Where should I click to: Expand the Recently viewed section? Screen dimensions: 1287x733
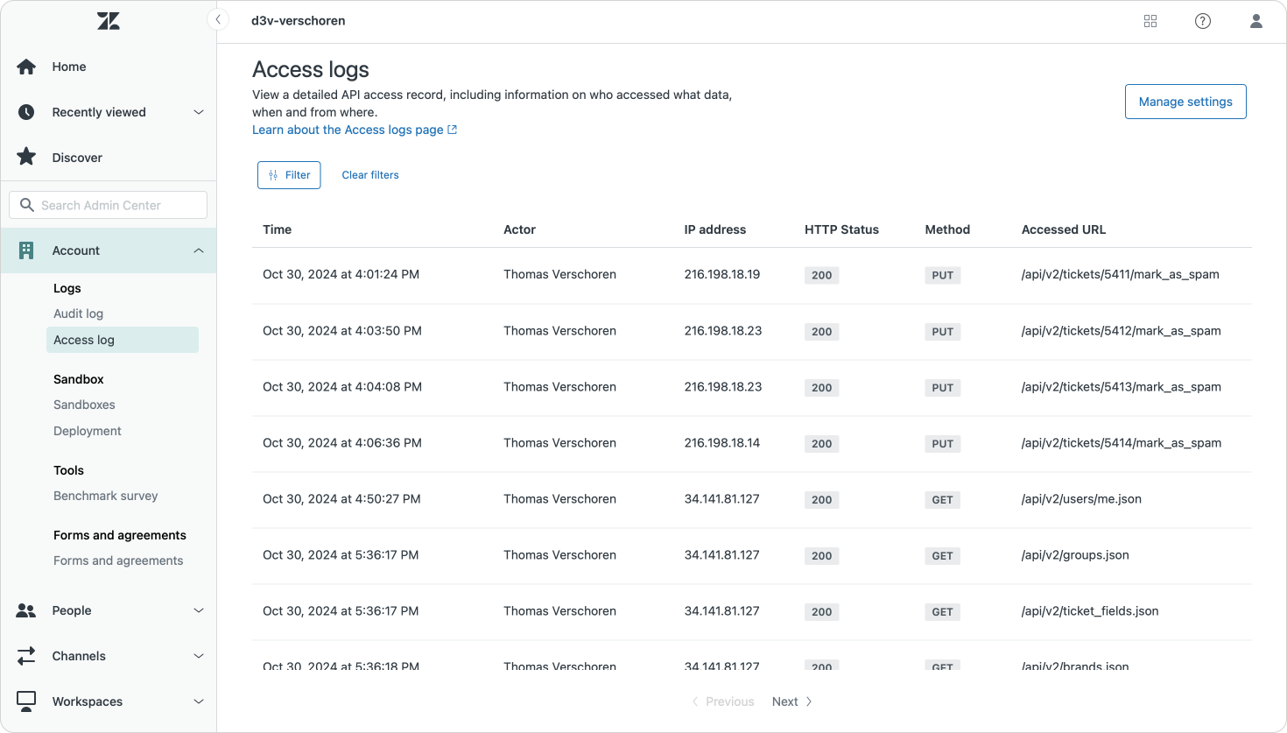[x=199, y=112]
